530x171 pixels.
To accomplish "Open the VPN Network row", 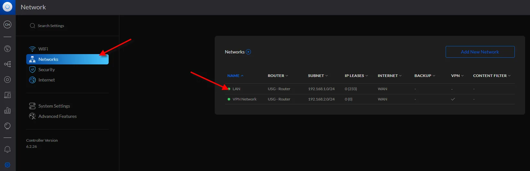I will tap(370, 99).
